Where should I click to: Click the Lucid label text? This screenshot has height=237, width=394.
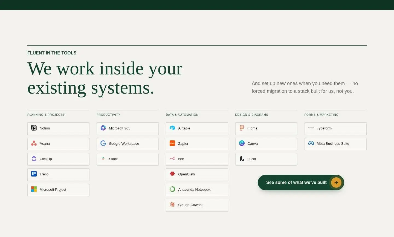[x=252, y=159]
